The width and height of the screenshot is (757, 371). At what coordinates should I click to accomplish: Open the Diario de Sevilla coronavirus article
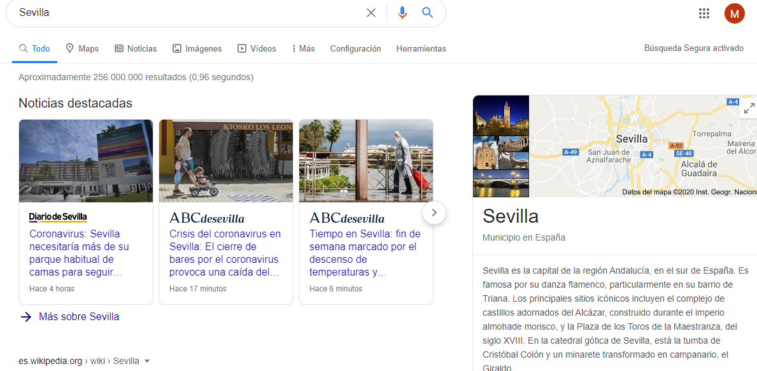[x=79, y=253]
